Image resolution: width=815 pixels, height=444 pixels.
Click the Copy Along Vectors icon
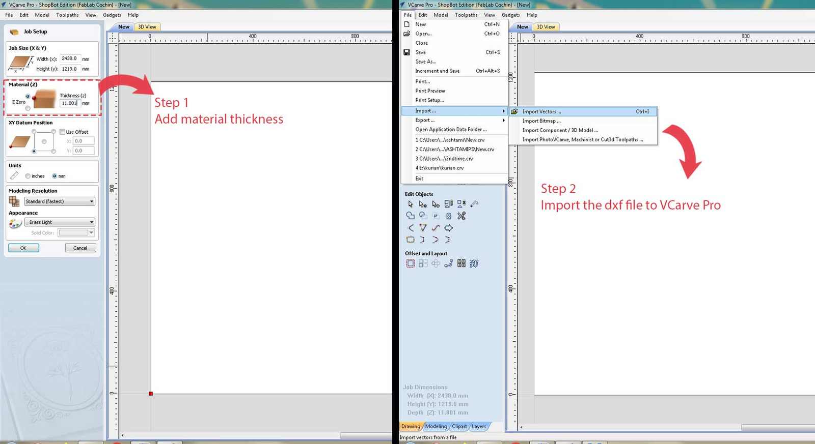(448, 263)
